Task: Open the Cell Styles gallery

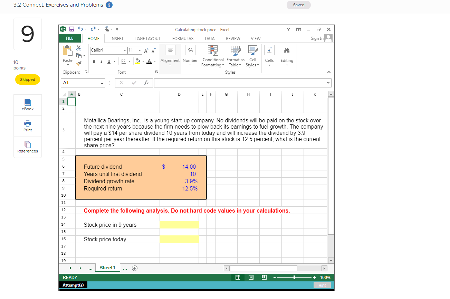Action: [252, 56]
